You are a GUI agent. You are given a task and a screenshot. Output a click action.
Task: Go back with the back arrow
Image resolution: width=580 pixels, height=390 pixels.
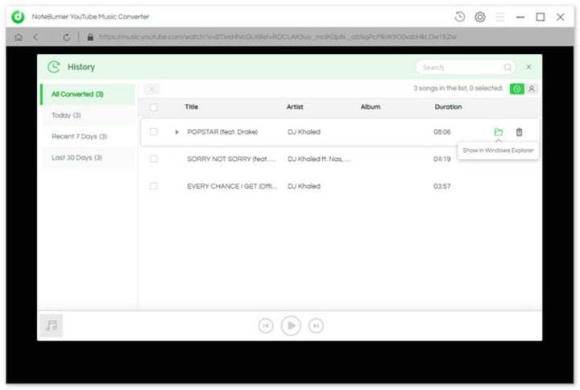click(35, 37)
